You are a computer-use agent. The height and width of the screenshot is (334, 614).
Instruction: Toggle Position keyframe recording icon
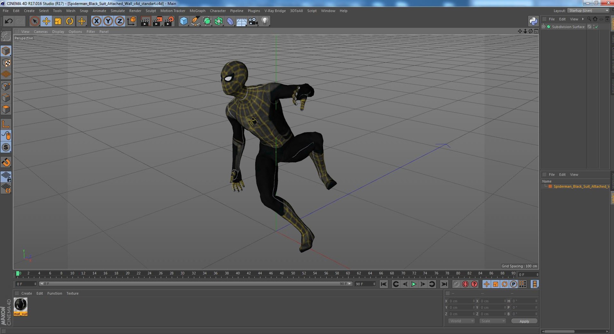click(x=486, y=284)
